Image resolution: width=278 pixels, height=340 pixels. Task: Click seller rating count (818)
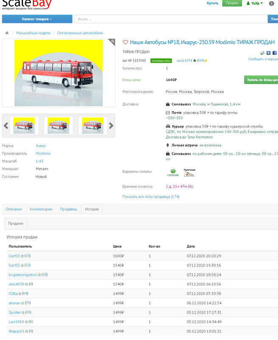(200, 60)
